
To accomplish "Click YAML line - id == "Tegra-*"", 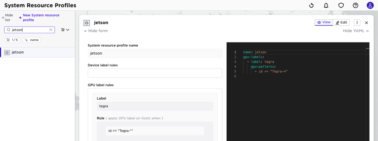I will pyautogui.click(x=271, y=71).
